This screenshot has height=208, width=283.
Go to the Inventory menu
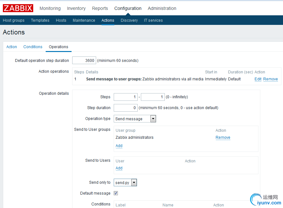coord(76,8)
